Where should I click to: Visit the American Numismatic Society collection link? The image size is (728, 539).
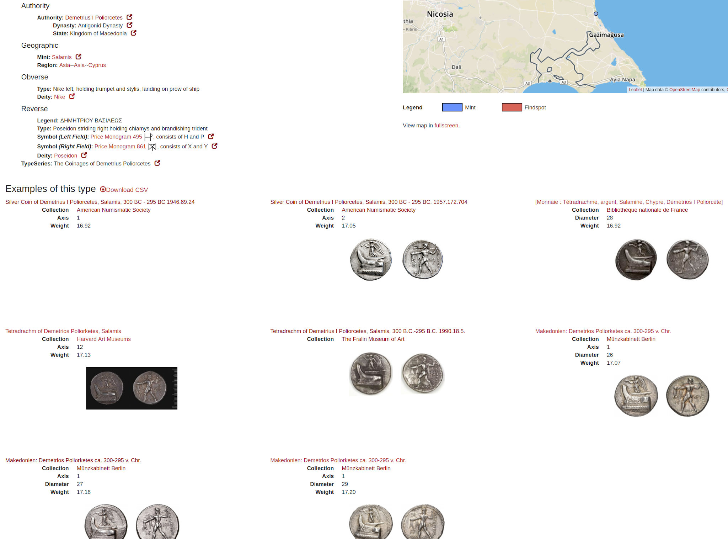[x=113, y=210]
